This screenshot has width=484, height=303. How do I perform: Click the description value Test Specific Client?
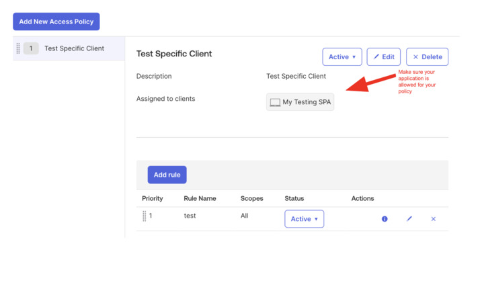296,76
